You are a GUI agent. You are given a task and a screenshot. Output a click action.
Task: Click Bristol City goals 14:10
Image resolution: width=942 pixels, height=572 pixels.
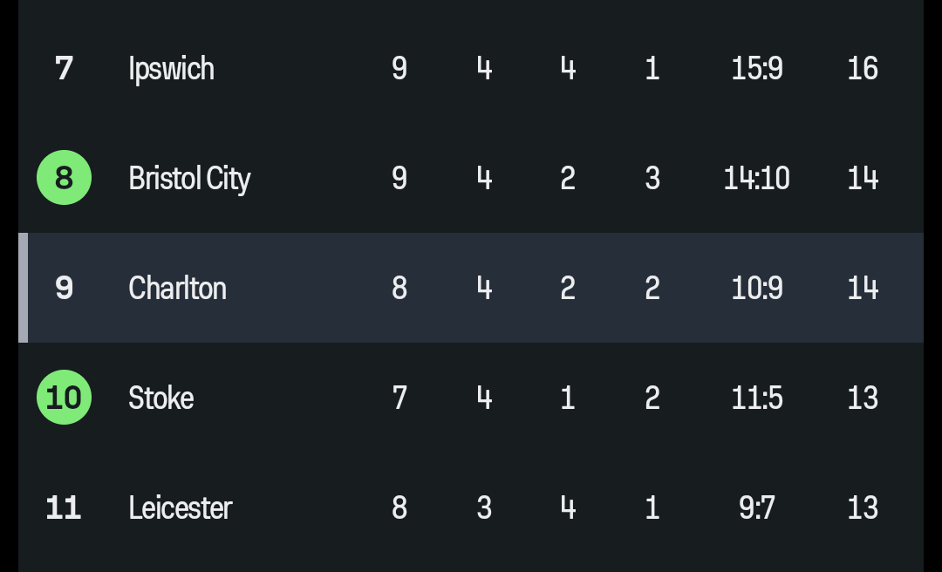pyautogui.click(x=756, y=178)
